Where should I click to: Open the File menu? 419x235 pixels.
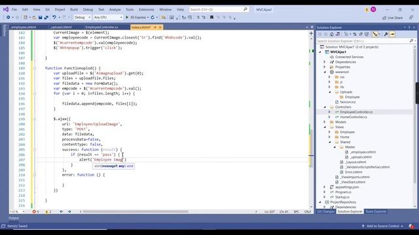coord(14,9)
